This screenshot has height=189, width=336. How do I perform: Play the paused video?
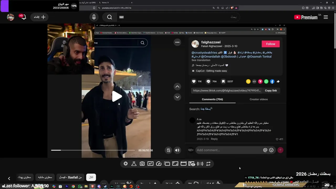[x=117, y=96]
